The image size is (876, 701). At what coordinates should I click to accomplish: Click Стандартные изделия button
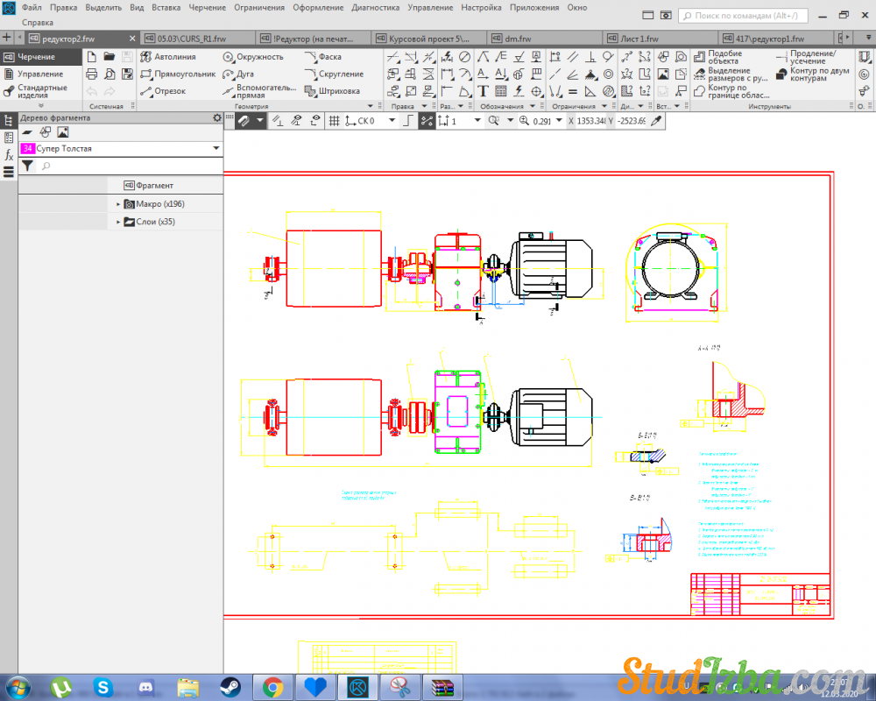pos(39,91)
